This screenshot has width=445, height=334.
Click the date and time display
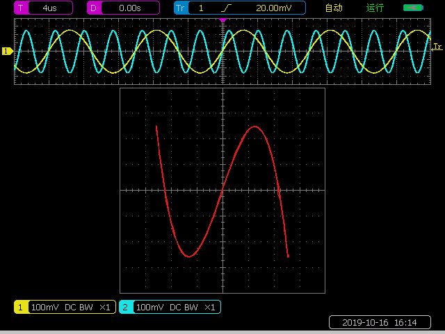tap(379, 322)
